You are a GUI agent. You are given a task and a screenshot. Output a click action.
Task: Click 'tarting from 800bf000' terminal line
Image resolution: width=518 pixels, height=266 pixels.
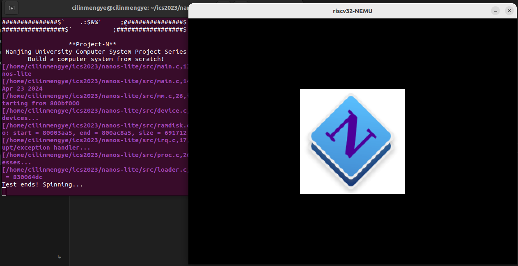coord(41,103)
